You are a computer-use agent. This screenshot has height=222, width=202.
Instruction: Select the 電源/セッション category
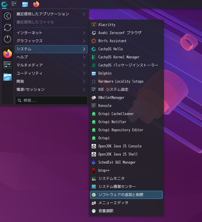coord(51,90)
